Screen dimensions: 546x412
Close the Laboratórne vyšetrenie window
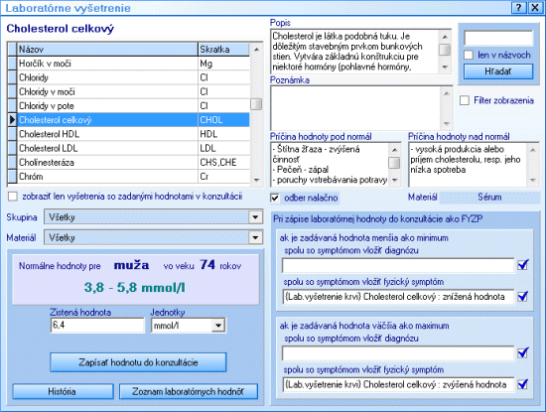point(535,7)
